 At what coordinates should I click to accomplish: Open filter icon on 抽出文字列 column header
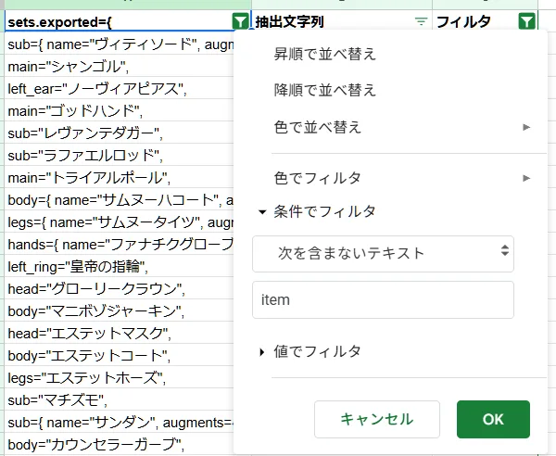421,21
